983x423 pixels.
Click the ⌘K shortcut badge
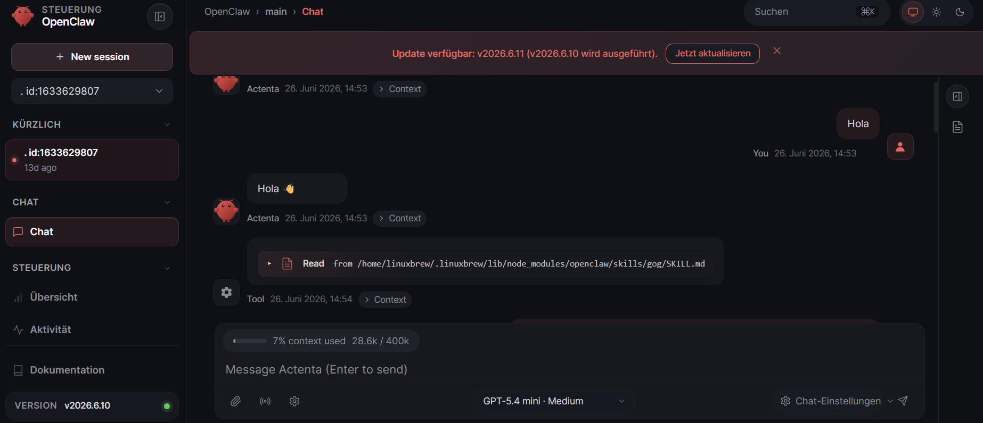(867, 12)
